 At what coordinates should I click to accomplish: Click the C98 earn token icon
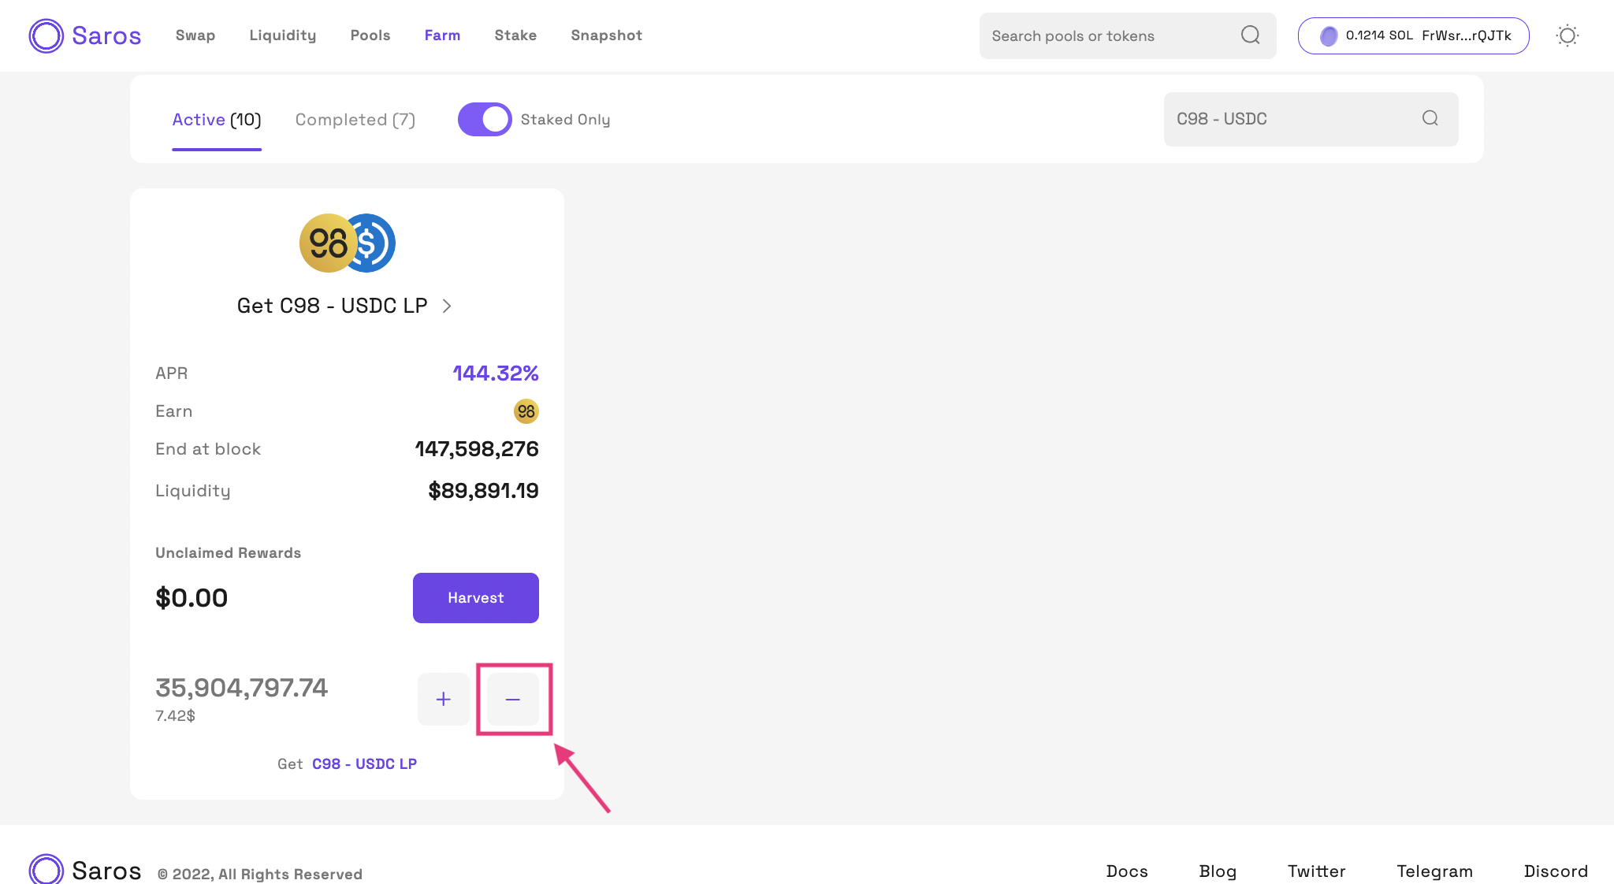(x=526, y=411)
